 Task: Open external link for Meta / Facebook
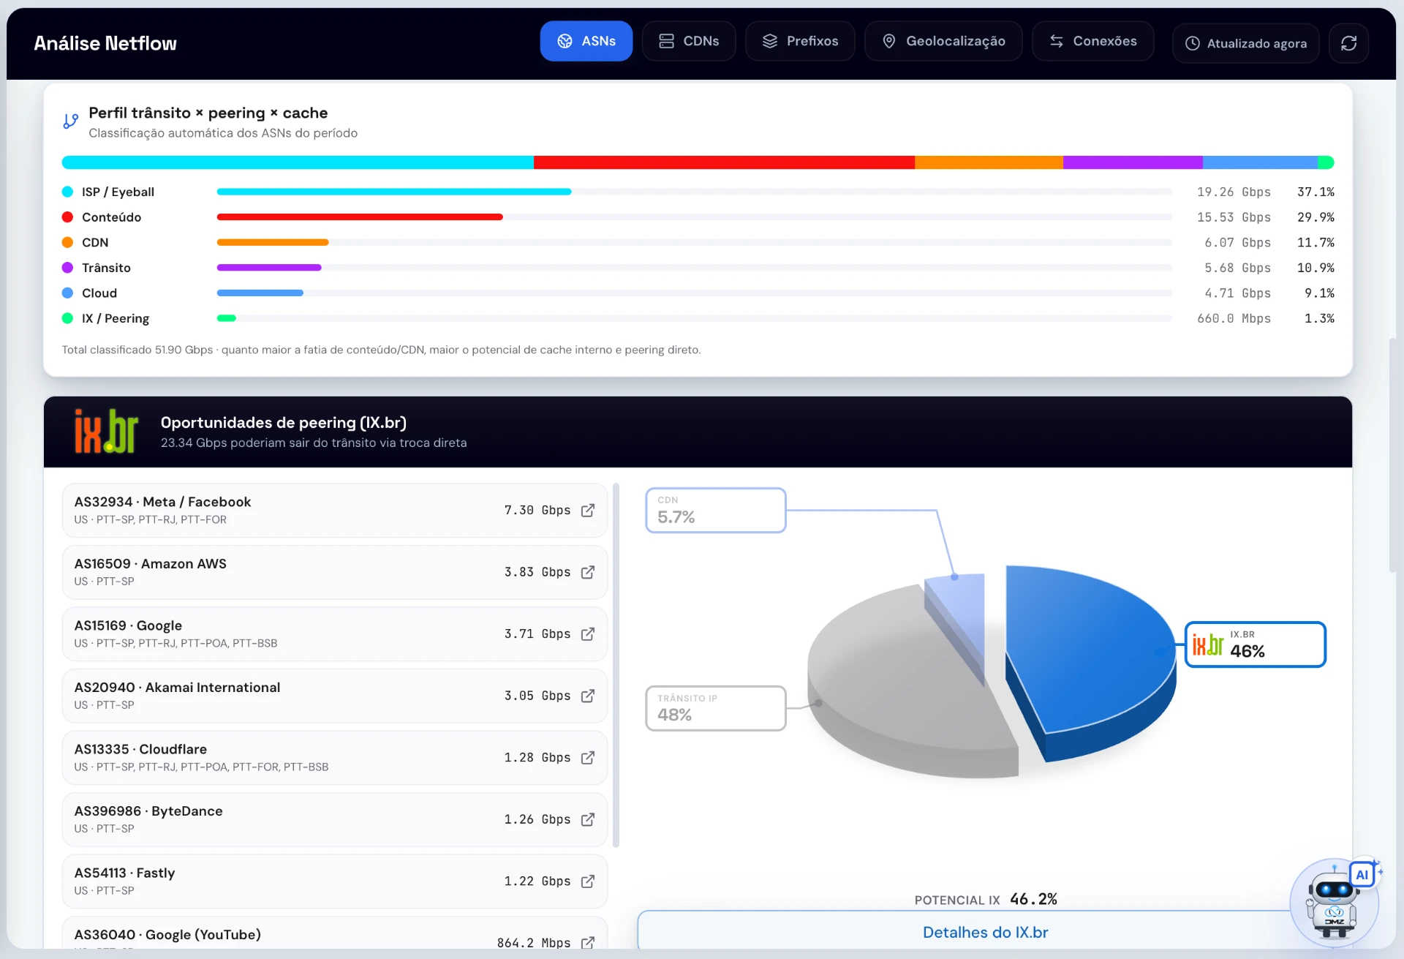coord(588,511)
